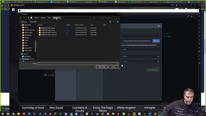Open Documents in the navigation pane
Image resolution: width=206 pixels, height=116 pixels.
28,25
